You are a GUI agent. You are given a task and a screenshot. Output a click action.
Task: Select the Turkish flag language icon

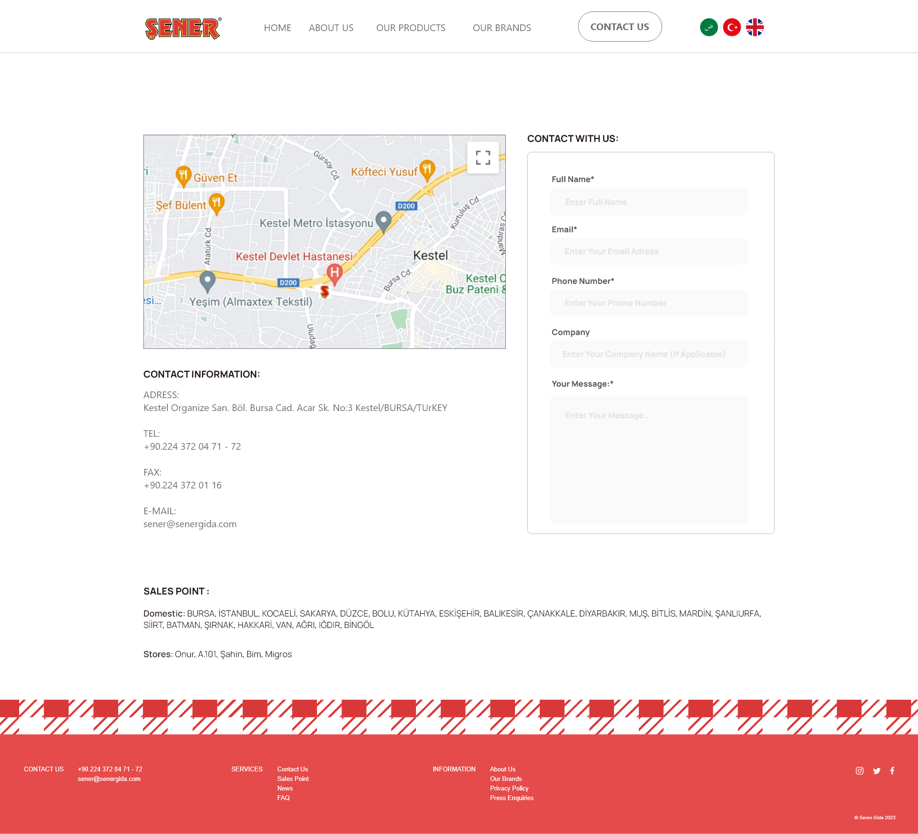click(732, 27)
